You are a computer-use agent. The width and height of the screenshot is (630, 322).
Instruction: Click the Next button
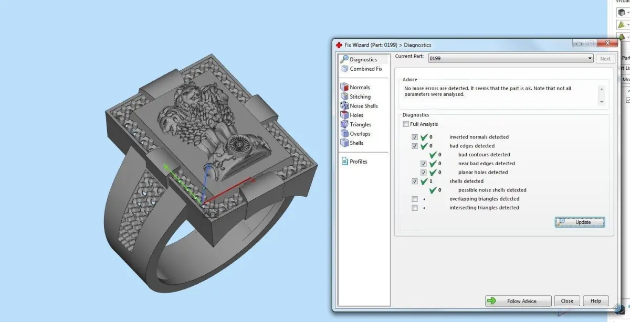(605, 59)
